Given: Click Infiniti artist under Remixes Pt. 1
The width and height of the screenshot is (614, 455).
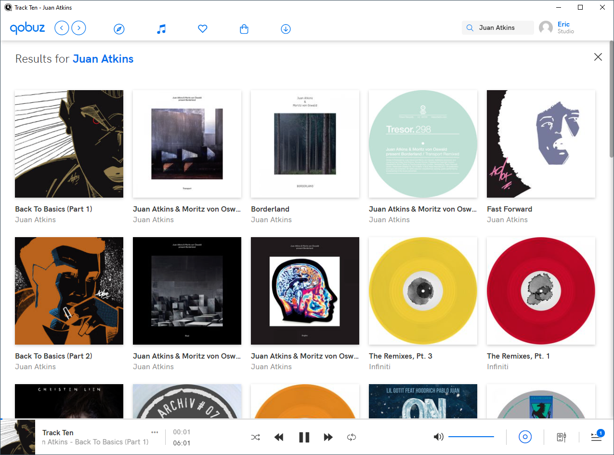Looking at the screenshot, I should click(497, 367).
